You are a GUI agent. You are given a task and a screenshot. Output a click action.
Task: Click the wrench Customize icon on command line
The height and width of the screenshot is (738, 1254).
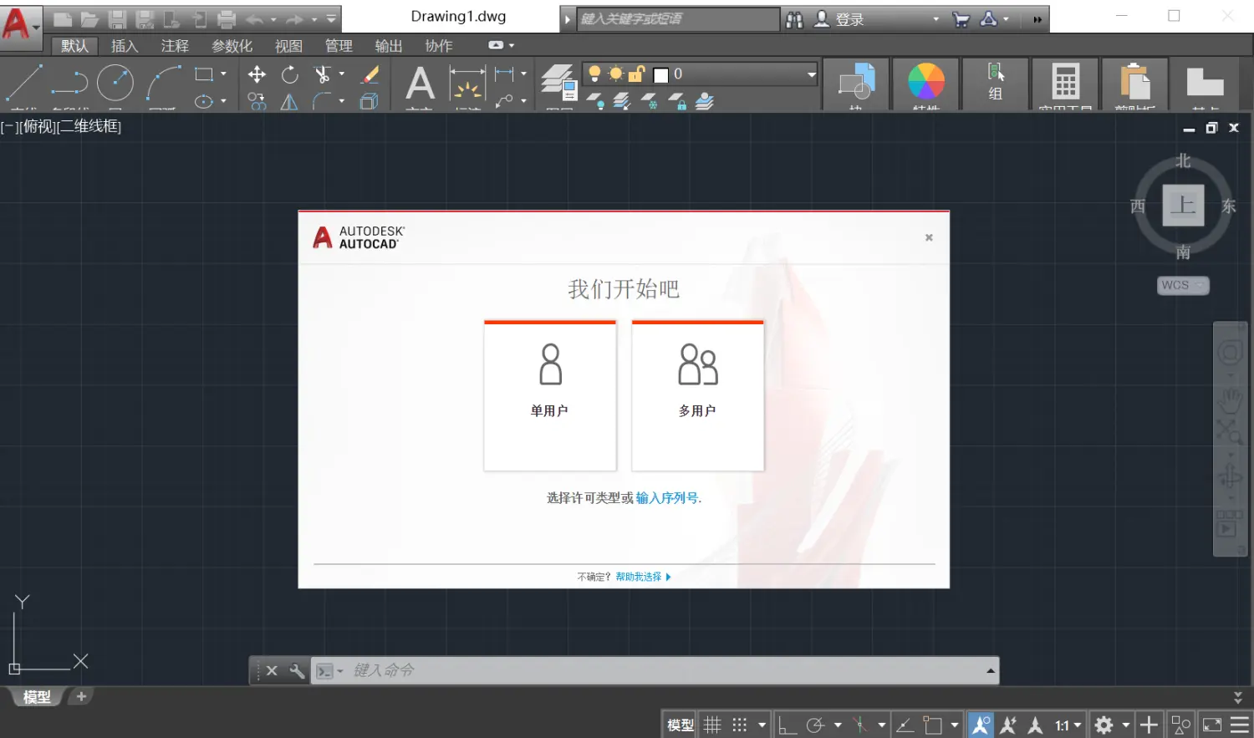[297, 670]
